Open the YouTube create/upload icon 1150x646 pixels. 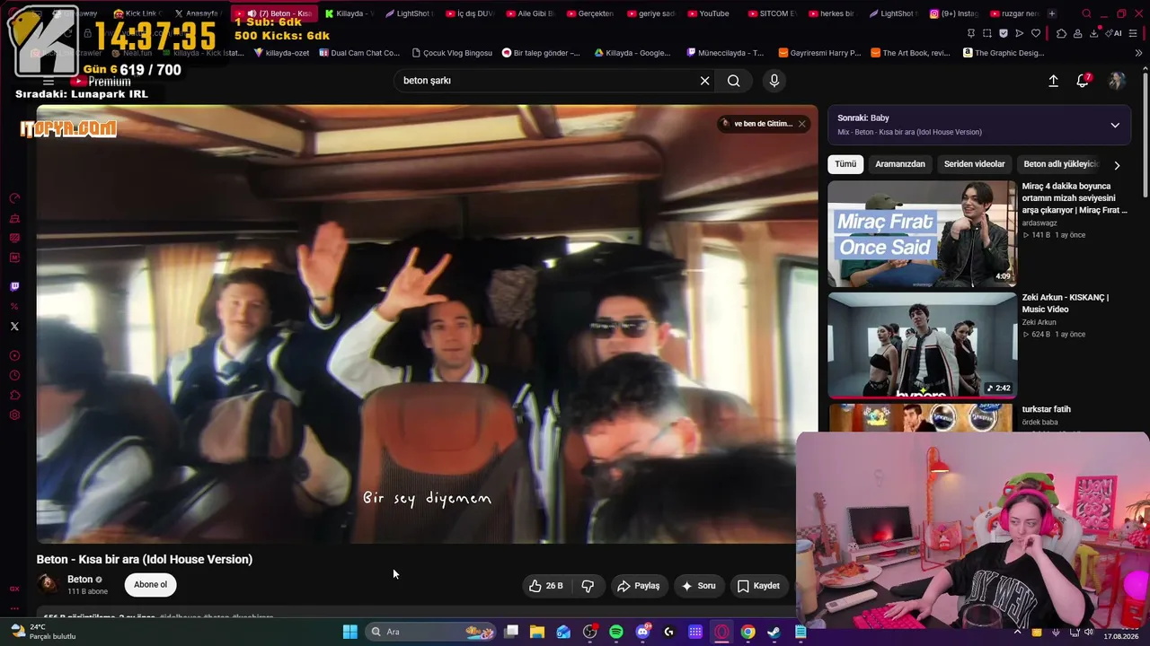[x=1053, y=81]
